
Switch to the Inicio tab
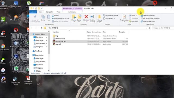coord(41,12)
